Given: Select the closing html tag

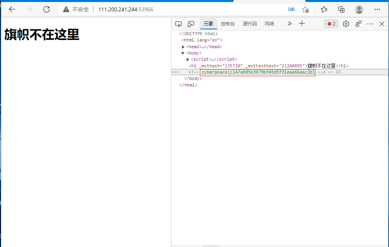Looking at the screenshot, I should pos(188,85).
